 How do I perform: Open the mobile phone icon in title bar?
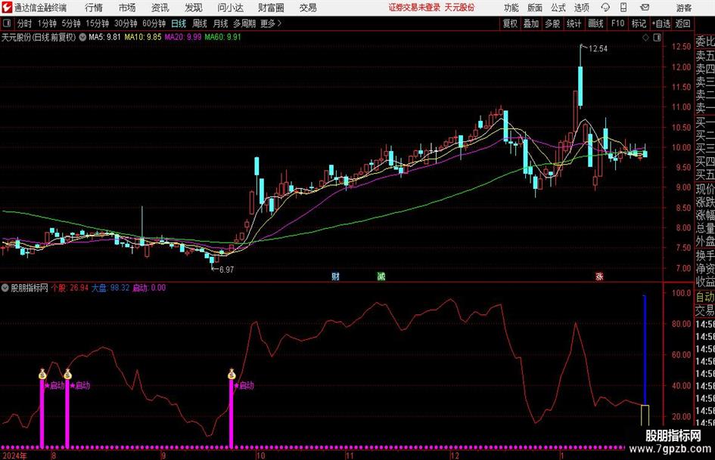(x=623, y=8)
